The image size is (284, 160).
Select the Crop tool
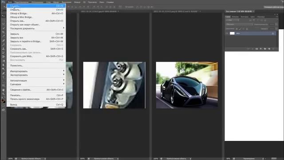point(3,32)
